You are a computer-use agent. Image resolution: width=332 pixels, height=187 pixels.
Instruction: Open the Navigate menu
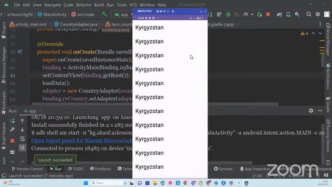click(x=52, y=5)
